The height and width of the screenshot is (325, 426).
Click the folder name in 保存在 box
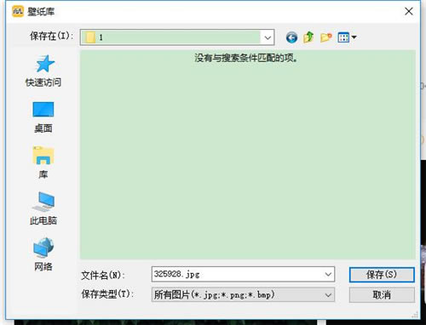(x=101, y=37)
